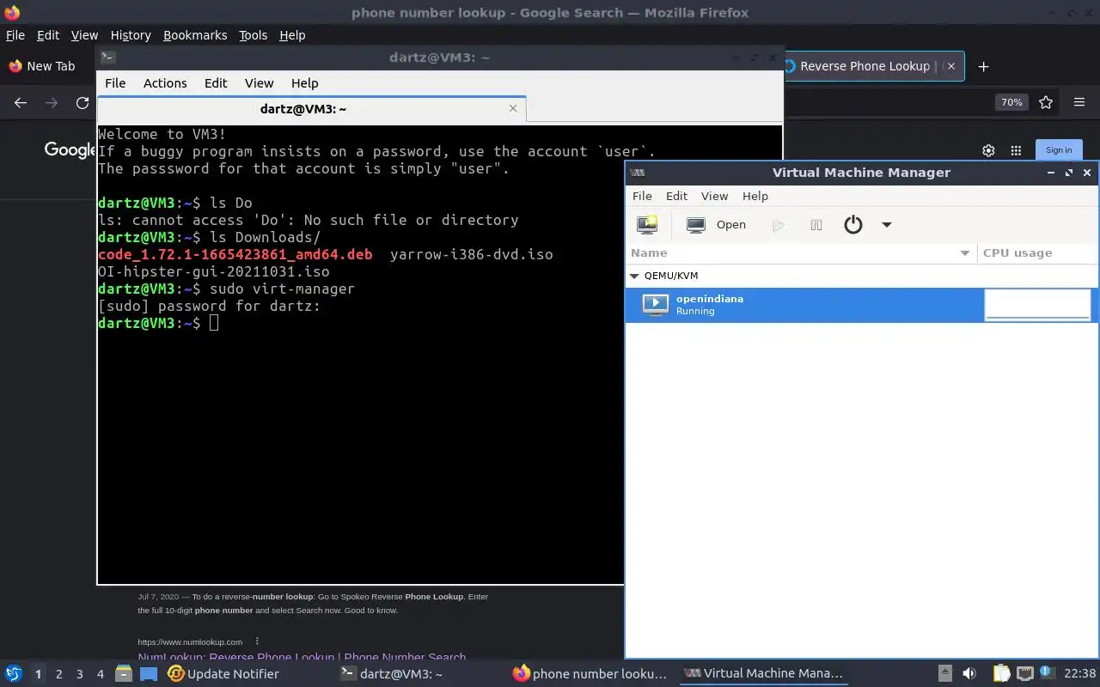Click the Run VM play icon
Image resolution: width=1100 pixels, height=687 pixels.
[779, 225]
